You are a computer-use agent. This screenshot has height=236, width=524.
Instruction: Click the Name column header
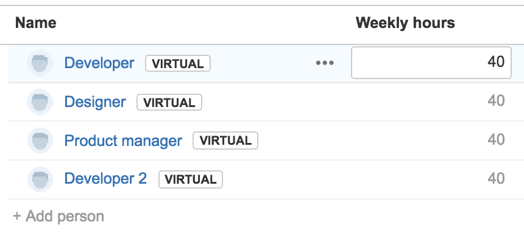pos(36,23)
